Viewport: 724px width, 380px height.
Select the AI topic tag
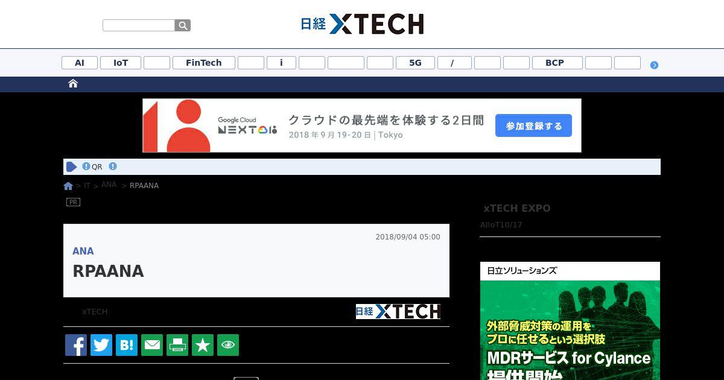(80, 63)
